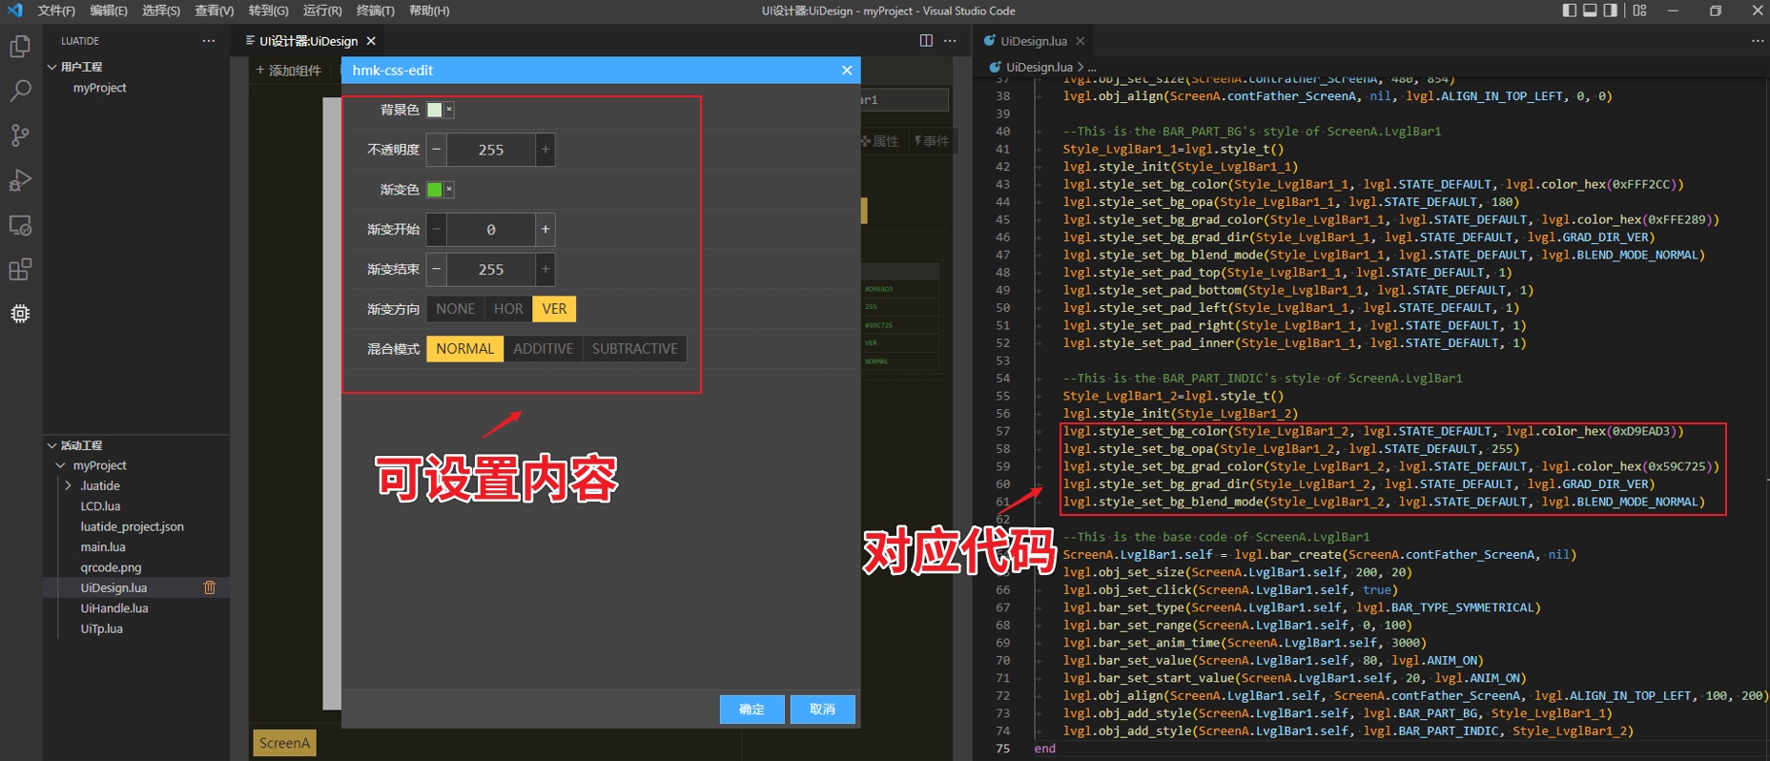The width and height of the screenshot is (1770, 761).
Task: Set gradient direction to NONE
Action: tap(456, 309)
